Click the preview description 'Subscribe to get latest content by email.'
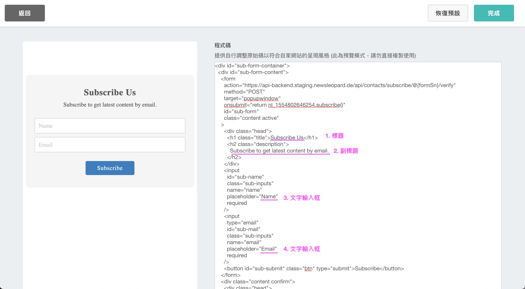The width and height of the screenshot is (525, 289). pyautogui.click(x=110, y=105)
